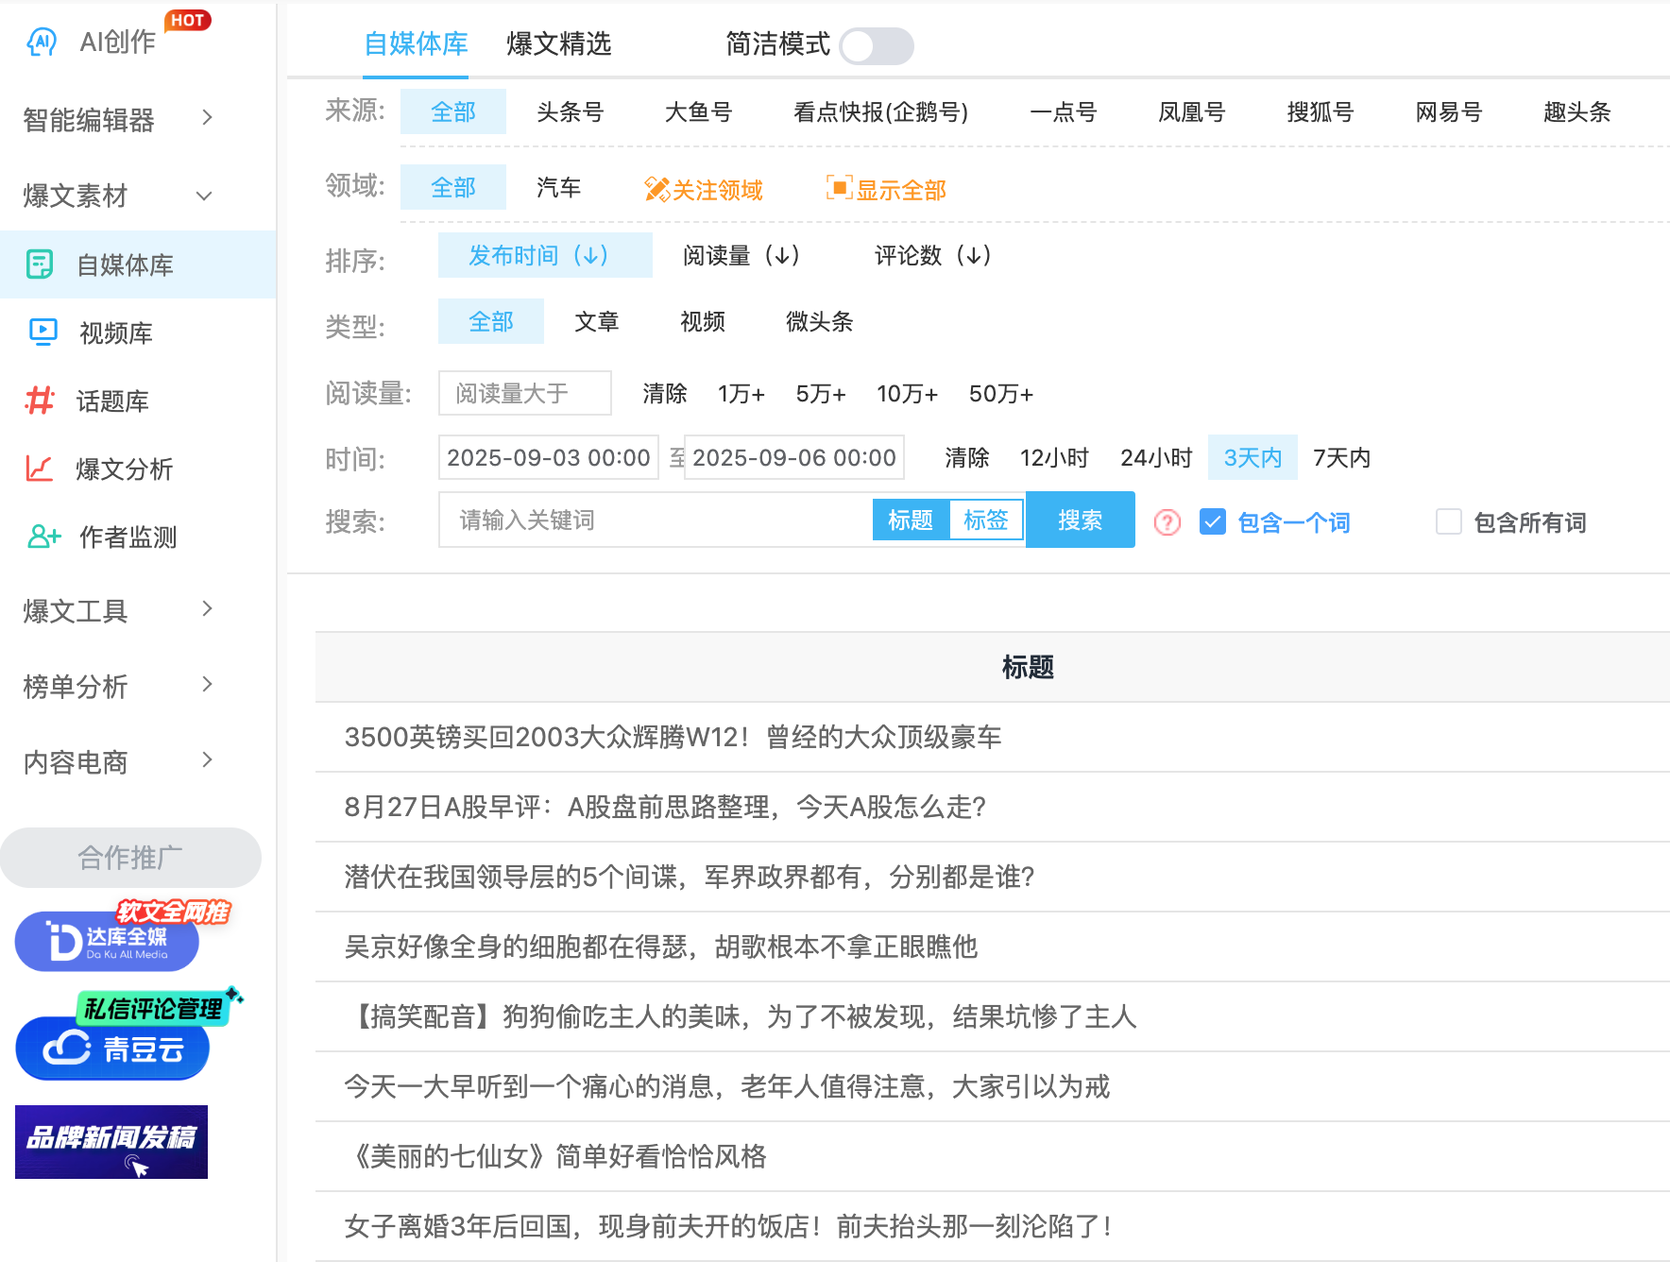The height and width of the screenshot is (1262, 1670).
Task: Filter domain by 汽车
Action: tap(559, 187)
